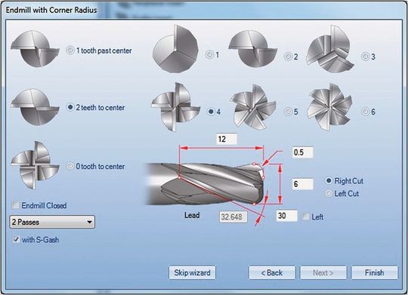Choose 2 flutes radio button
Viewport: 408px width, 295px height.
pyautogui.click(x=288, y=56)
